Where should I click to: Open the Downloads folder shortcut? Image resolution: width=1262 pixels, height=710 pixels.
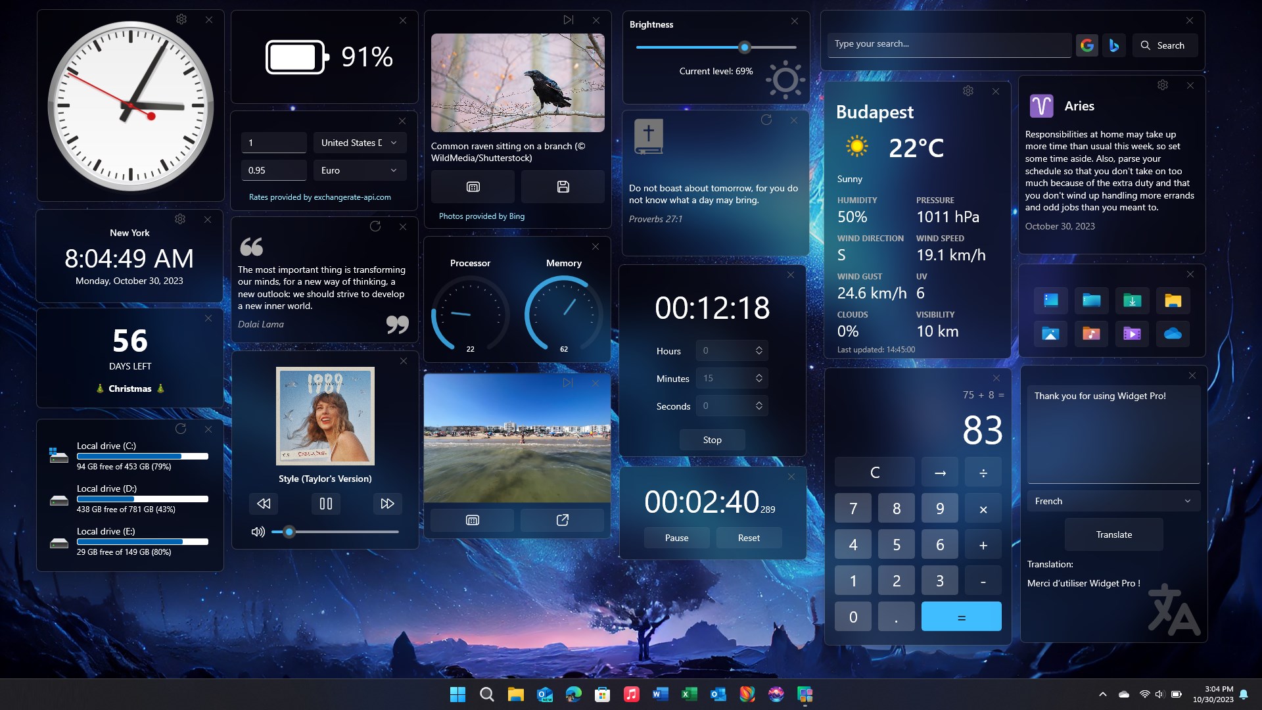[1132, 300]
